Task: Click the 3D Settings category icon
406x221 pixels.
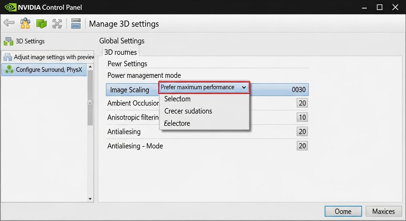Action: pos(8,41)
